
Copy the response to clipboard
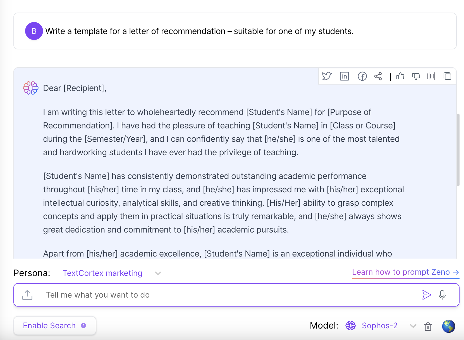448,76
